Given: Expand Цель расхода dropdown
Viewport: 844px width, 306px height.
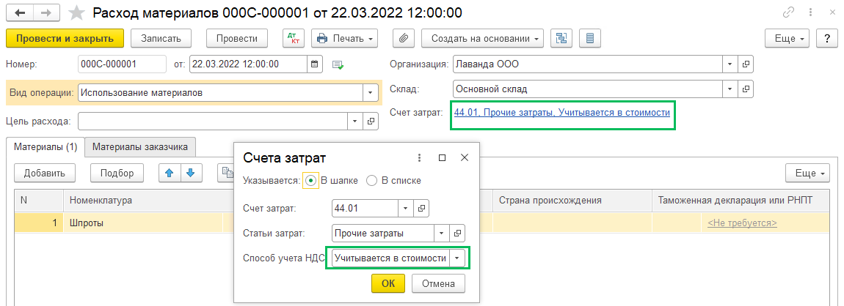Looking at the screenshot, I should [x=354, y=121].
